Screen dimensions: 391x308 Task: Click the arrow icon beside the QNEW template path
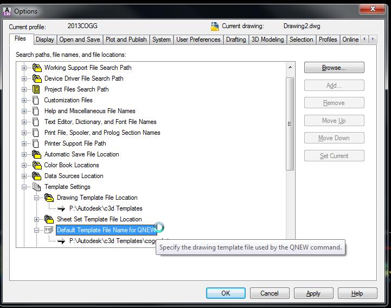pyautogui.click(x=61, y=241)
